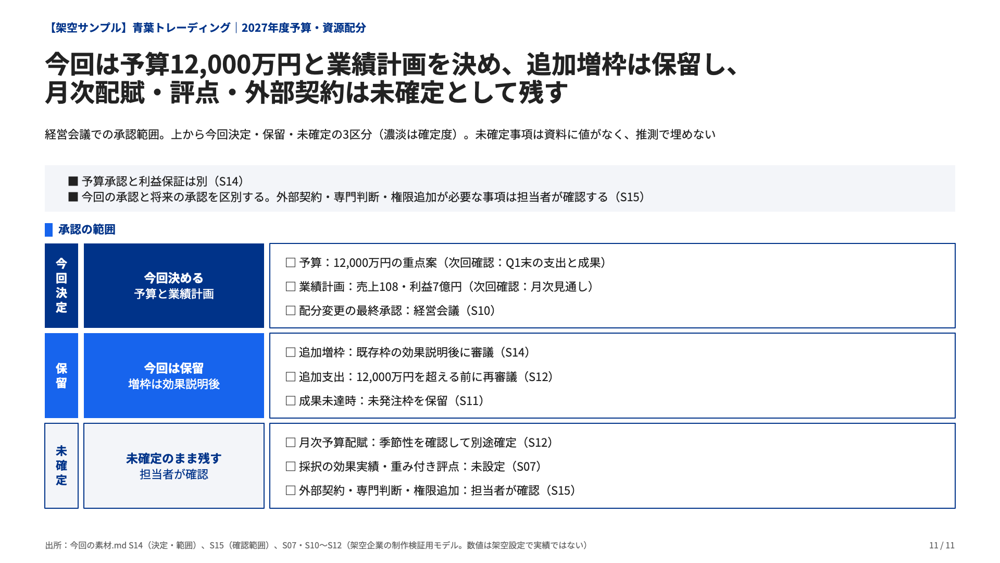The image size is (1000, 563).
Task: Click the 出所 source footnote text
Action: pos(317,545)
